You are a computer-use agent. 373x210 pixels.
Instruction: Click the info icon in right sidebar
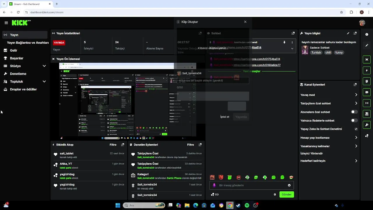click(x=367, y=34)
